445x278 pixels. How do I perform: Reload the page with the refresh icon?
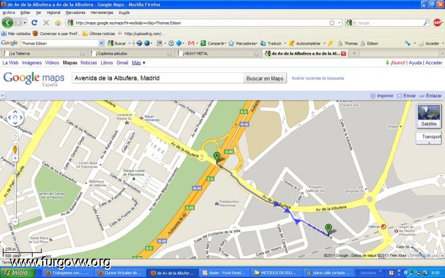click(34, 23)
